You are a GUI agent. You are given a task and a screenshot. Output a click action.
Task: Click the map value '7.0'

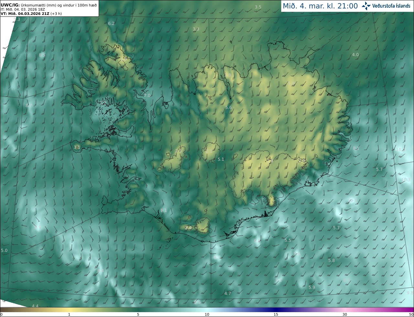tap(147, 95)
